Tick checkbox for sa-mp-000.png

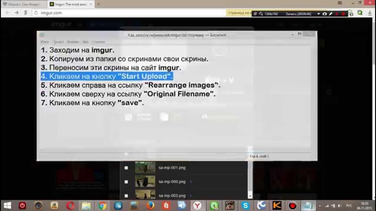[126, 182]
